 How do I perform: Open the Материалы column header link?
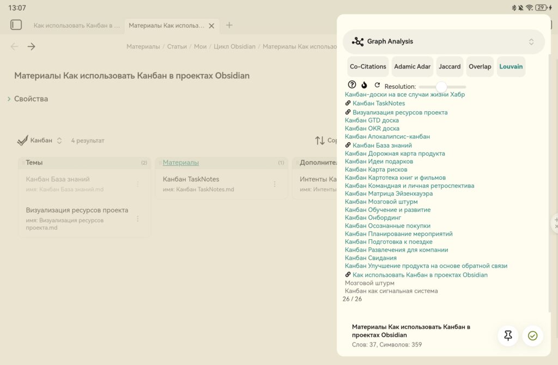click(180, 162)
